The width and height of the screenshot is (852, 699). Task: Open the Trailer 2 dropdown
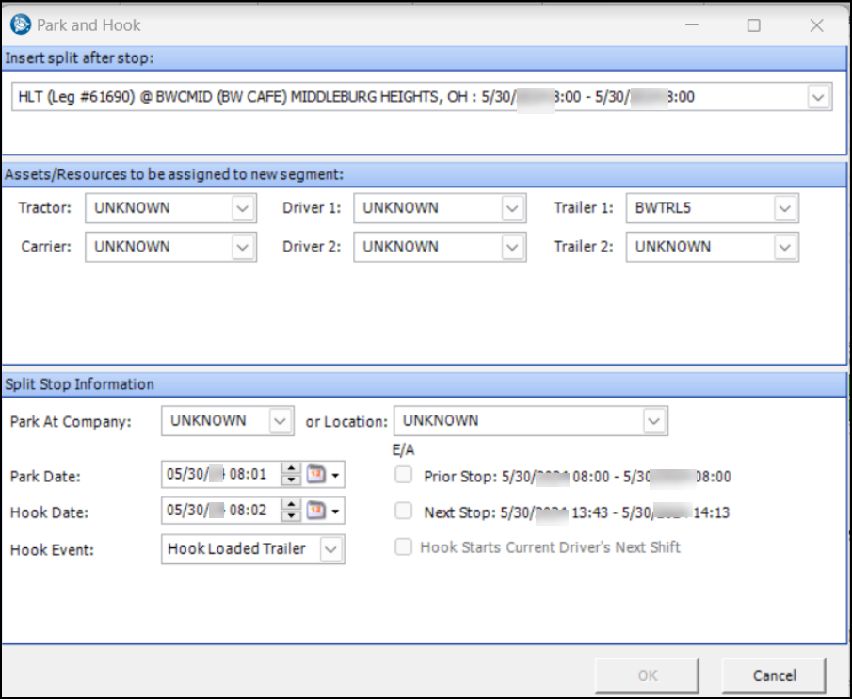tap(784, 248)
